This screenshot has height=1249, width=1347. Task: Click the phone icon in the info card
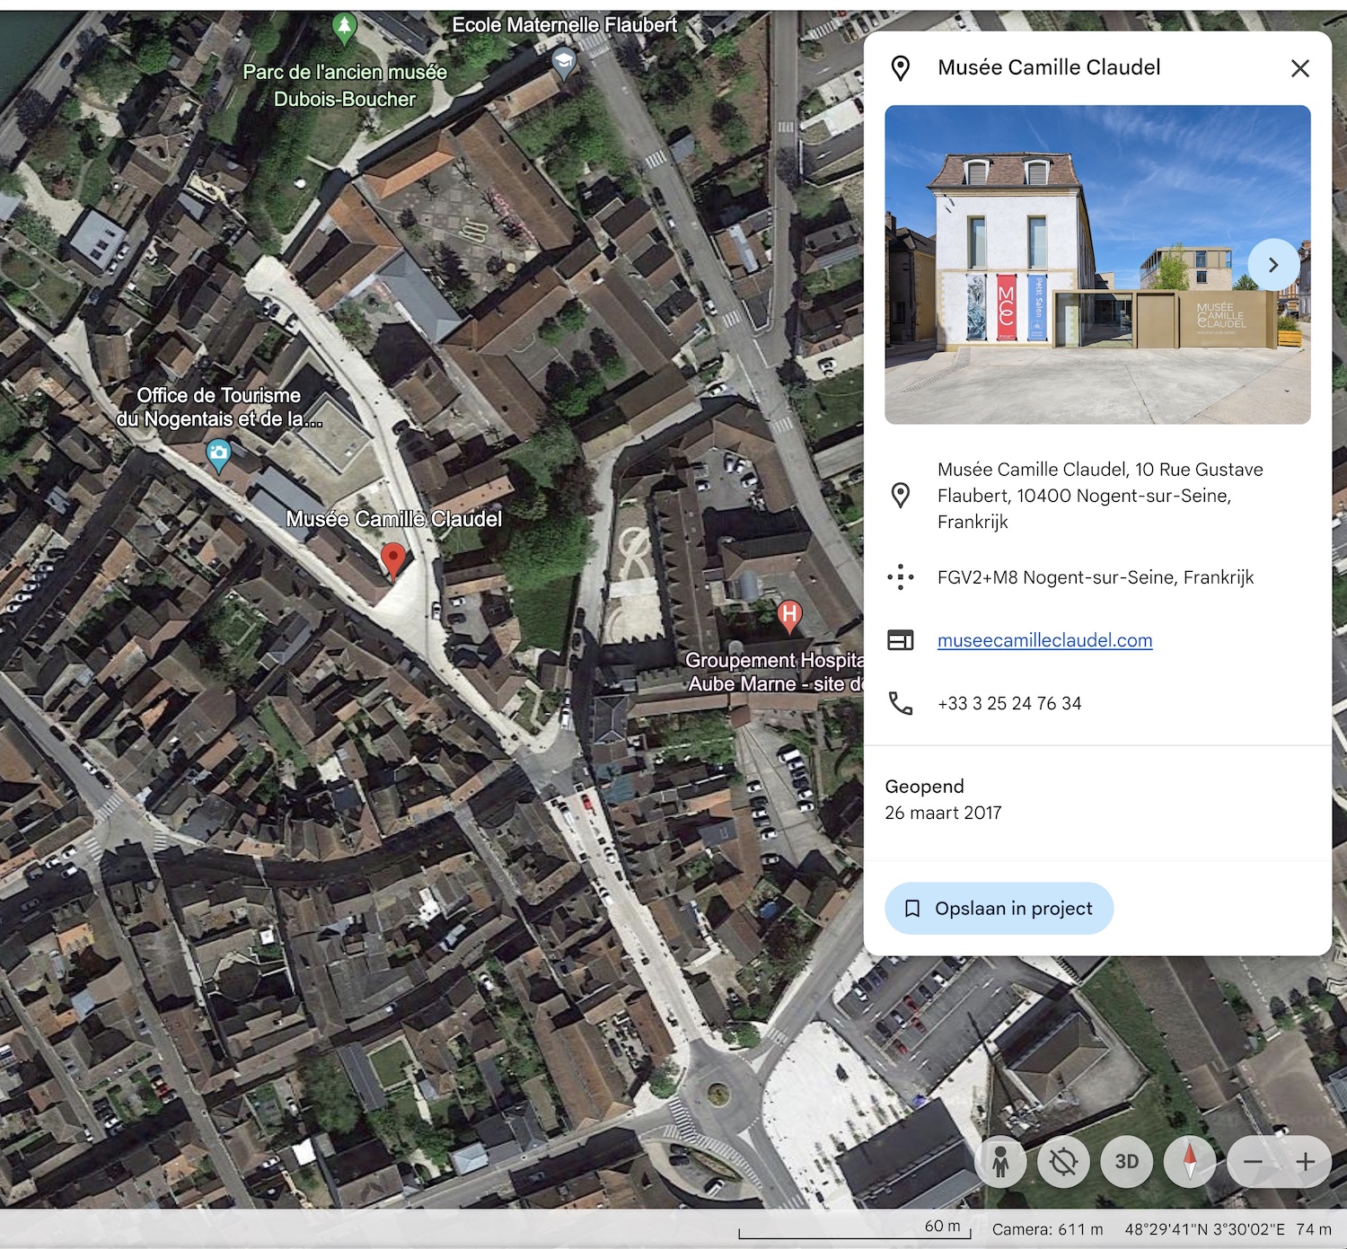click(x=901, y=703)
